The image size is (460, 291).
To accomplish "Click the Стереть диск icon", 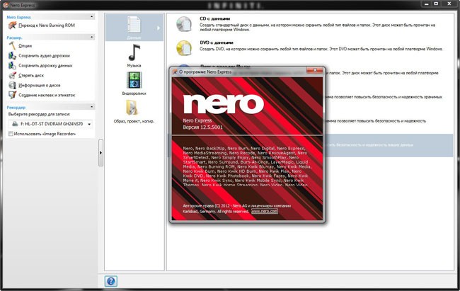I will pyautogui.click(x=12, y=76).
